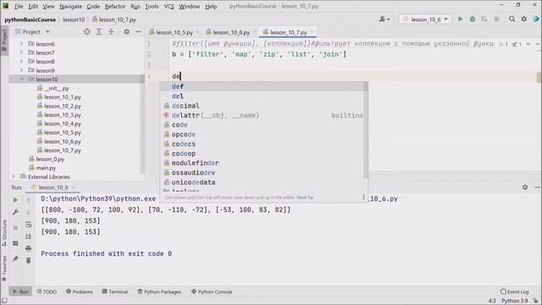Click lesson_10_6 tab in Run panel
Screen dimensions: 542x305
pyautogui.click(x=53, y=187)
